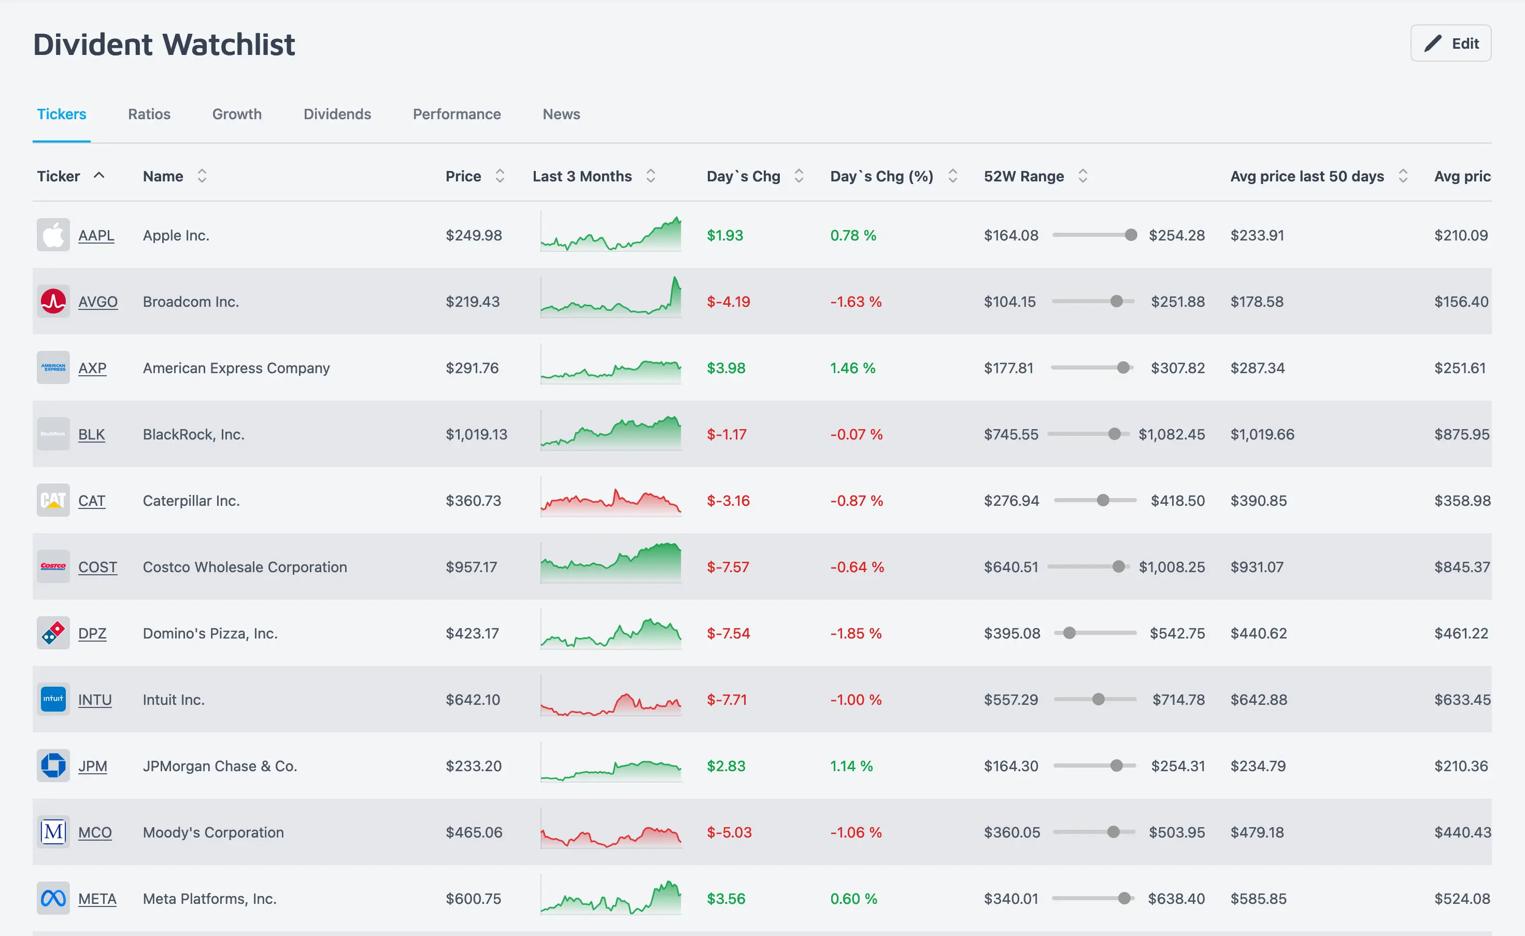Click the Costco Wholesale Corporation name
The image size is (1525, 936).
245,566
